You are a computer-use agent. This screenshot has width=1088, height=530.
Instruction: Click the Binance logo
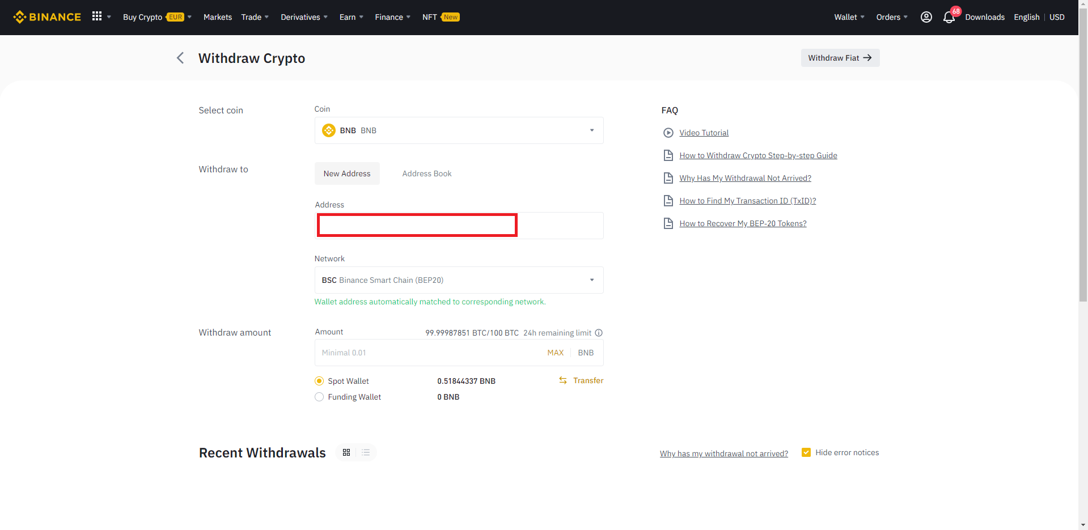(47, 17)
